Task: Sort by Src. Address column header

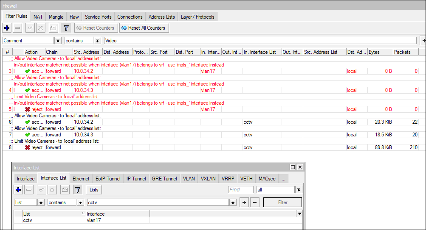Action: (87, 52)
